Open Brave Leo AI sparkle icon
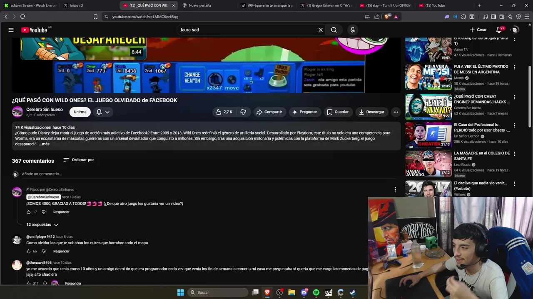Viewport: 533px width, 299px height. point(510,17)
